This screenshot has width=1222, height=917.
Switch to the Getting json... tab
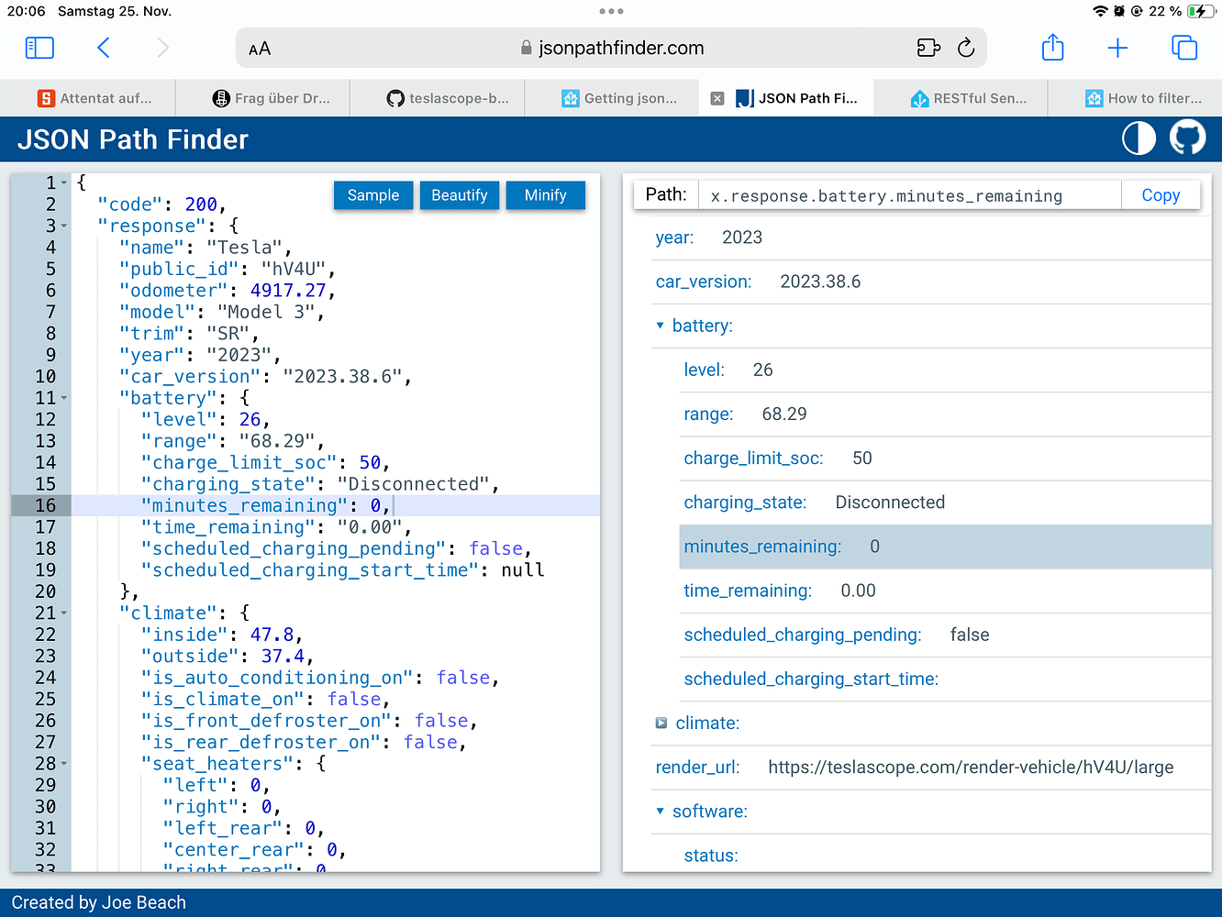tap(611, 97)
